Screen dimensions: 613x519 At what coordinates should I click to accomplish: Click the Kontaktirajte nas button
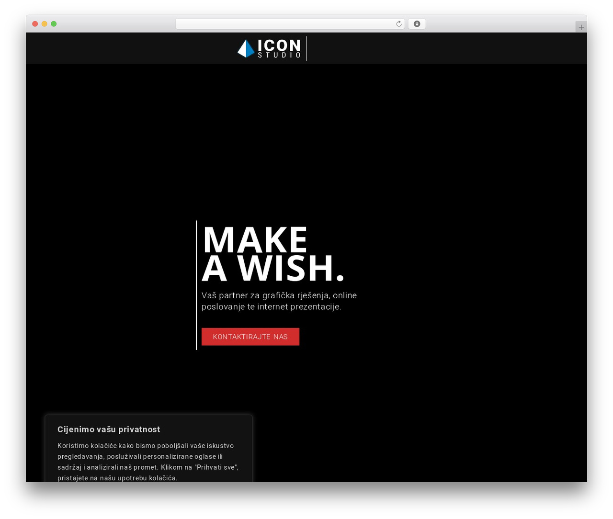click(250, 337)
